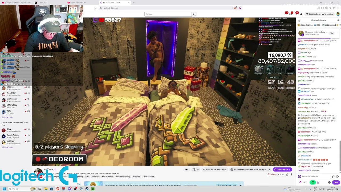Switch to the MACKLEMORE & RYAN LEWIS tab
This screenshot has height=192, width=341.
coord(16,3)
